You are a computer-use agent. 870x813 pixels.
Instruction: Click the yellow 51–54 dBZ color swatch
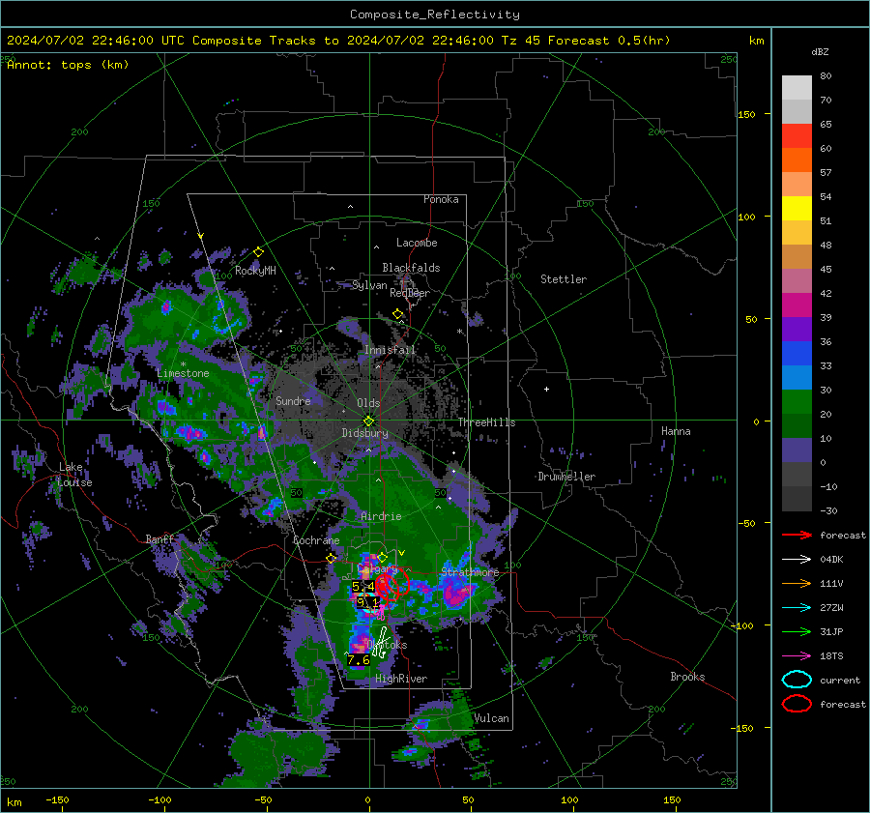(x=797, y=209)
